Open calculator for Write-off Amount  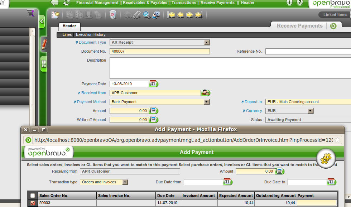[x=154, y=120]
